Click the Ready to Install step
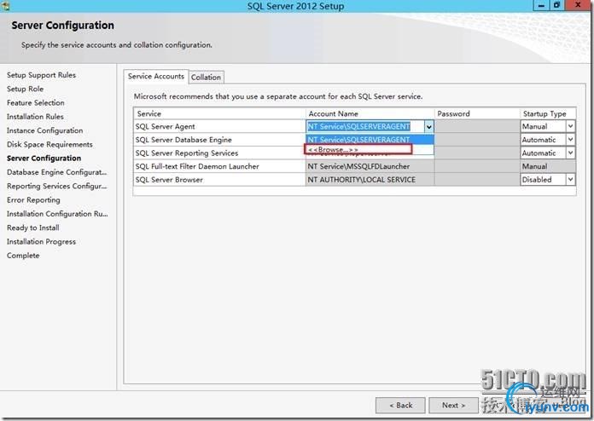This screenshot has width=594, height=421. (x=33, y=228)
